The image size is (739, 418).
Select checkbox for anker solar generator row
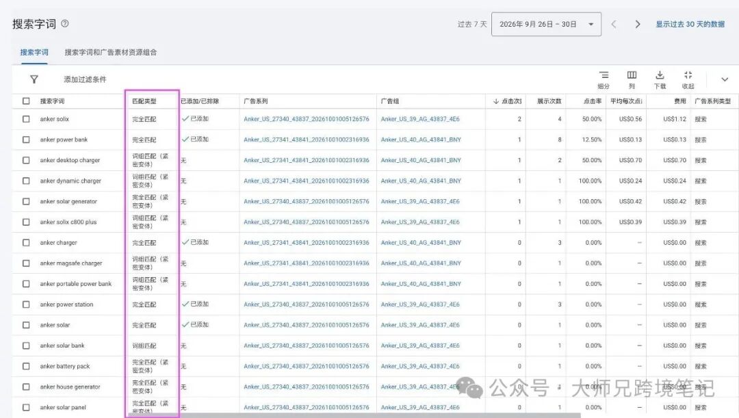tap(26, 201)
